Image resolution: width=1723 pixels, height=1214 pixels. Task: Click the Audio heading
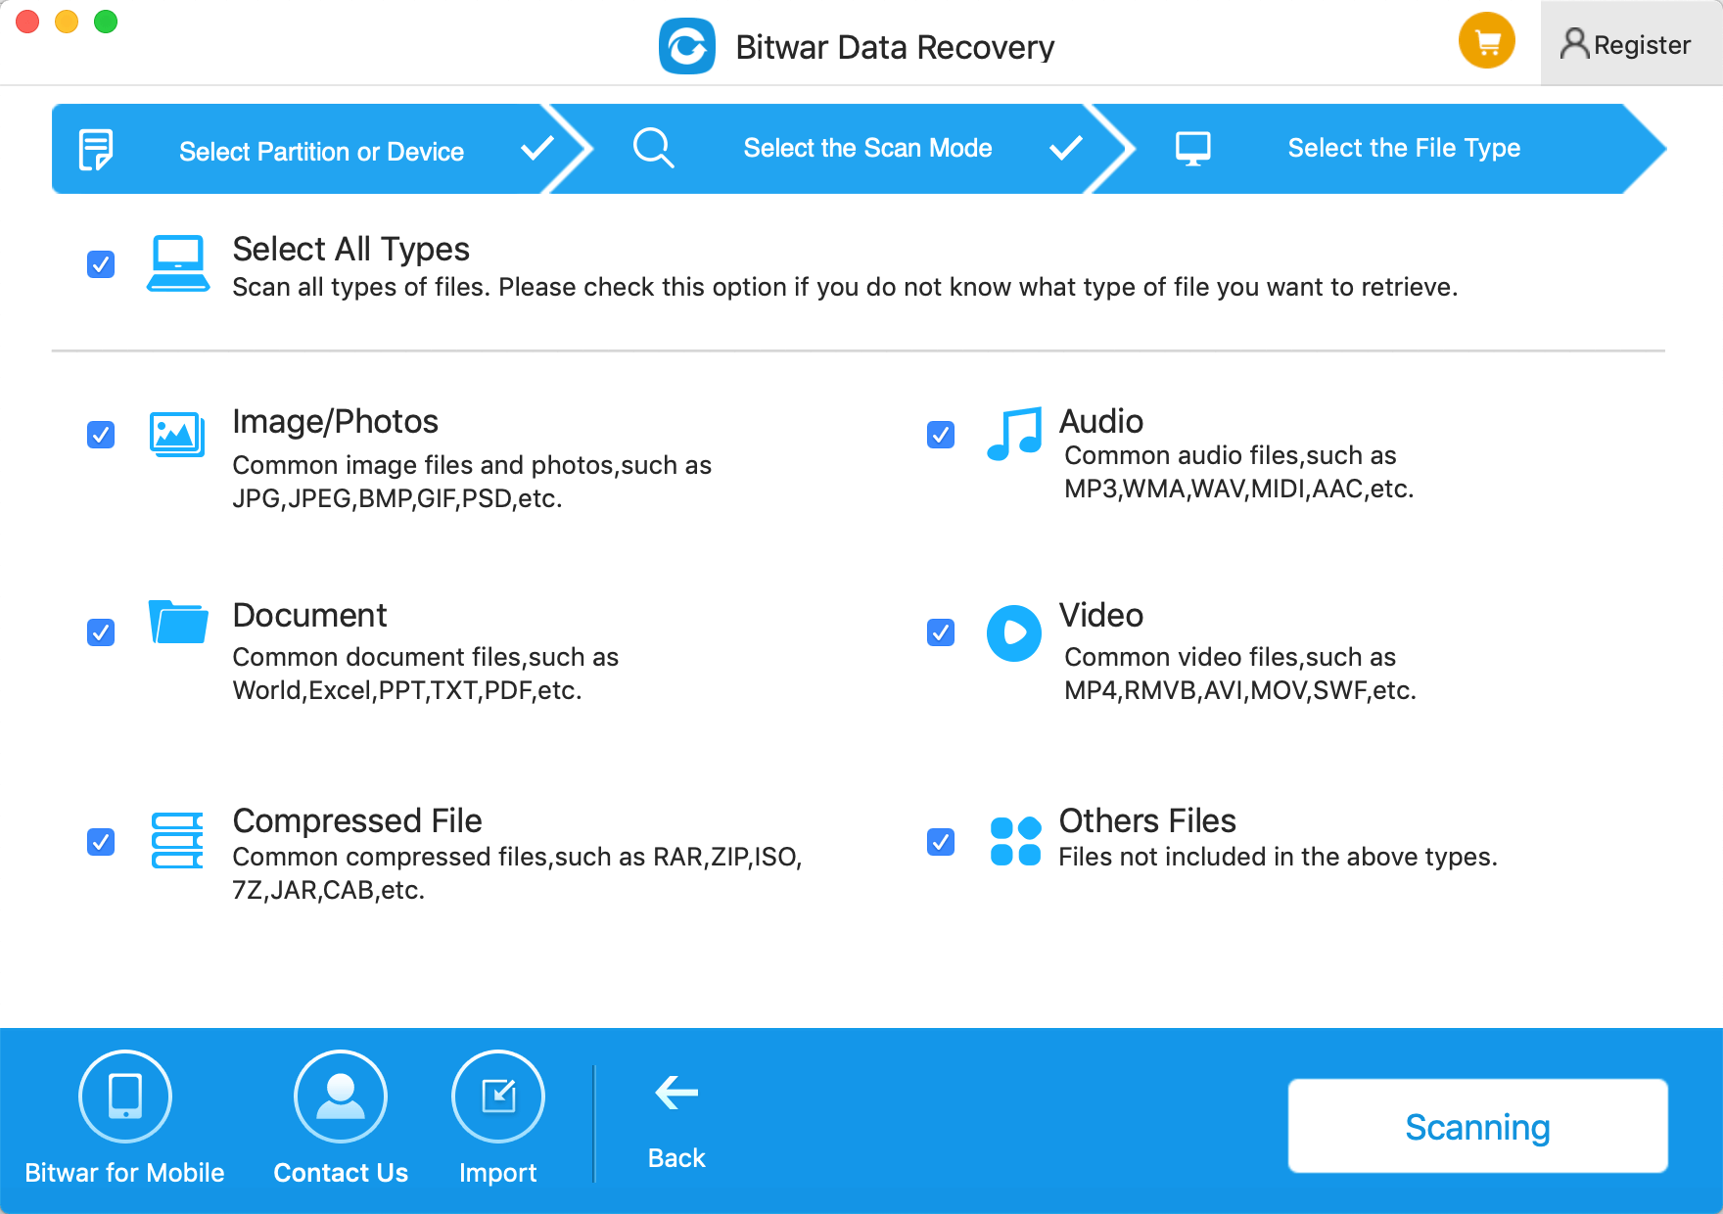point(1101,421)
